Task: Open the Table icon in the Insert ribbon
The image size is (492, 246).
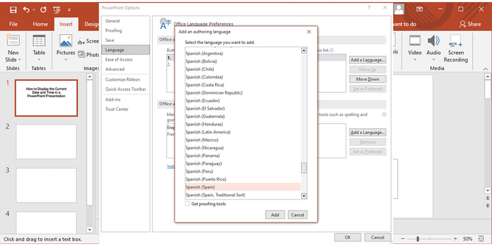Action: pos(39,41)
